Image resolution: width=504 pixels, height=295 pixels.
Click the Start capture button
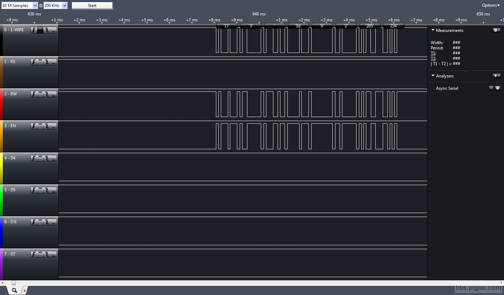click(x=92, y=6)
